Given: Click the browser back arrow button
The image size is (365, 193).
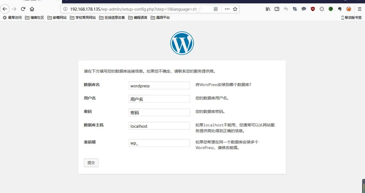Looking at the screenshot, I should [5, 9].
